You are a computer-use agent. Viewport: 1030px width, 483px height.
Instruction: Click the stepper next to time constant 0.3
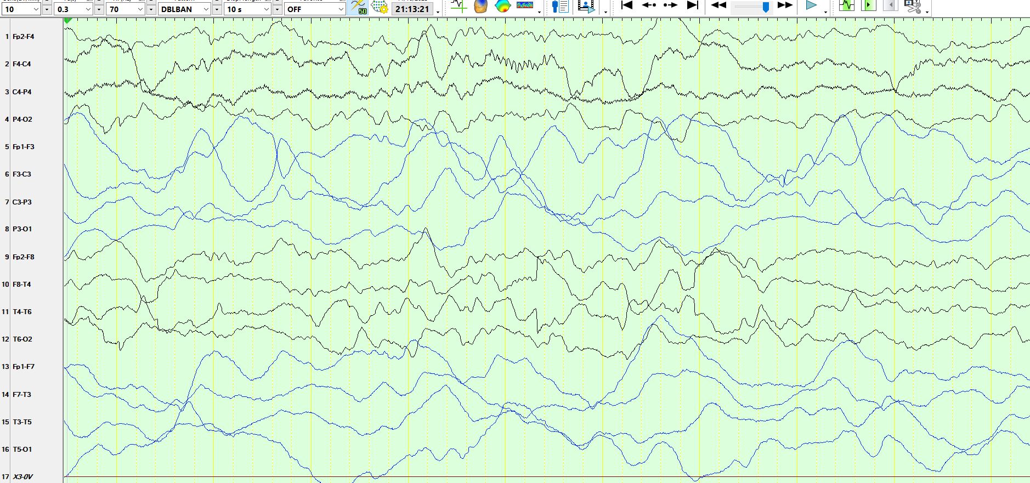99,9
